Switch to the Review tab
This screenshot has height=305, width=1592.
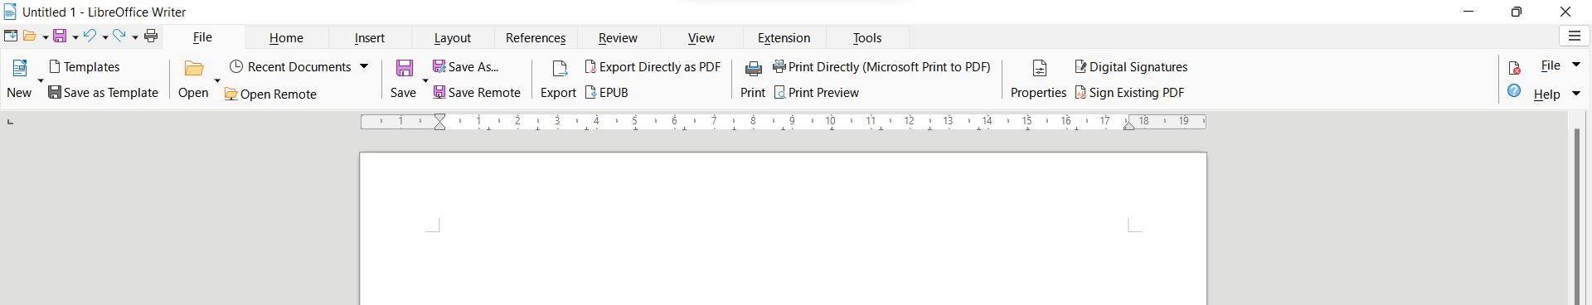619,38
